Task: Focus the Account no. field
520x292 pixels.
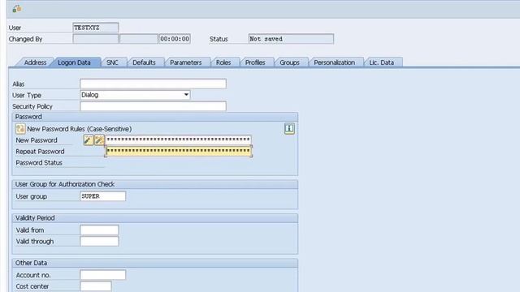Action: (x=103, y=275)
